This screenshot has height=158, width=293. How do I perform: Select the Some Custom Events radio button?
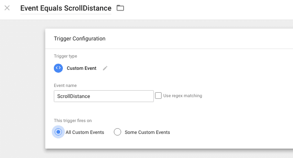coord(118,132)
